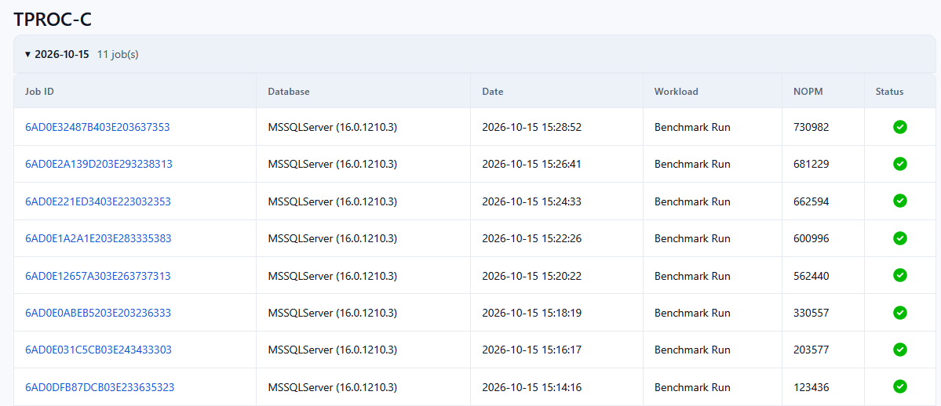Screen dimensions: 941x406
Task: Click the green status check for NOPM 562440
Action: (x=899, y=275)
